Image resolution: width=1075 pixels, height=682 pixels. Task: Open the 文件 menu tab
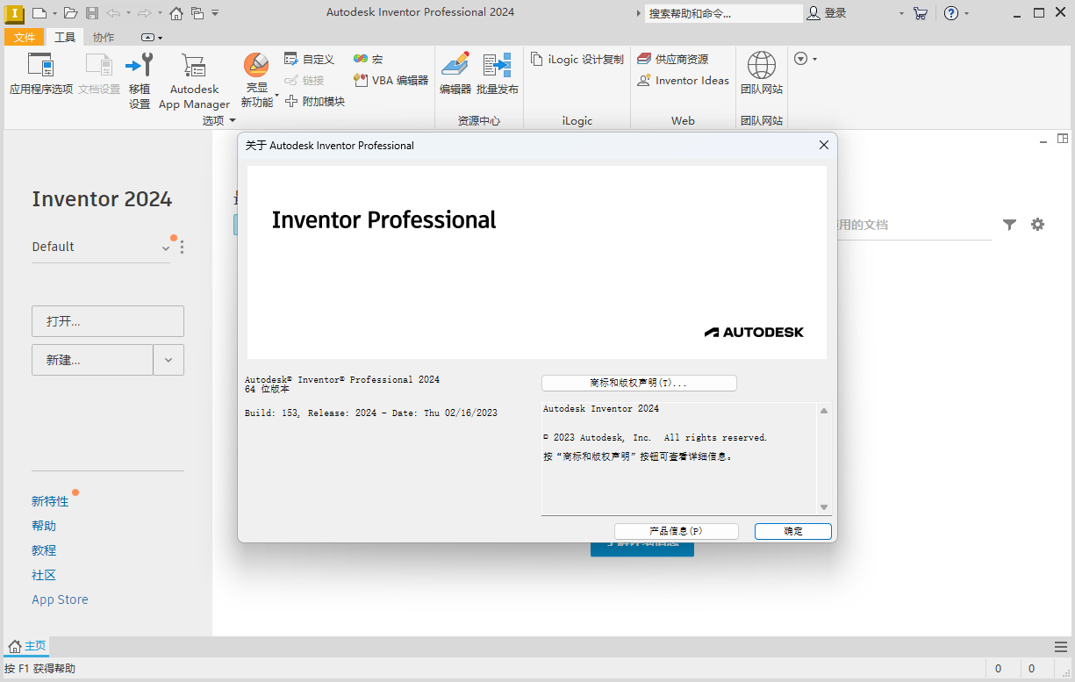[25, 37]
